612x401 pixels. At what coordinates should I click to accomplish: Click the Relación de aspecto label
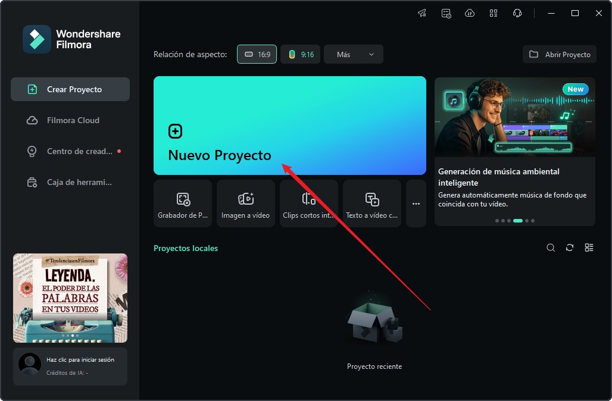point(190,55)
